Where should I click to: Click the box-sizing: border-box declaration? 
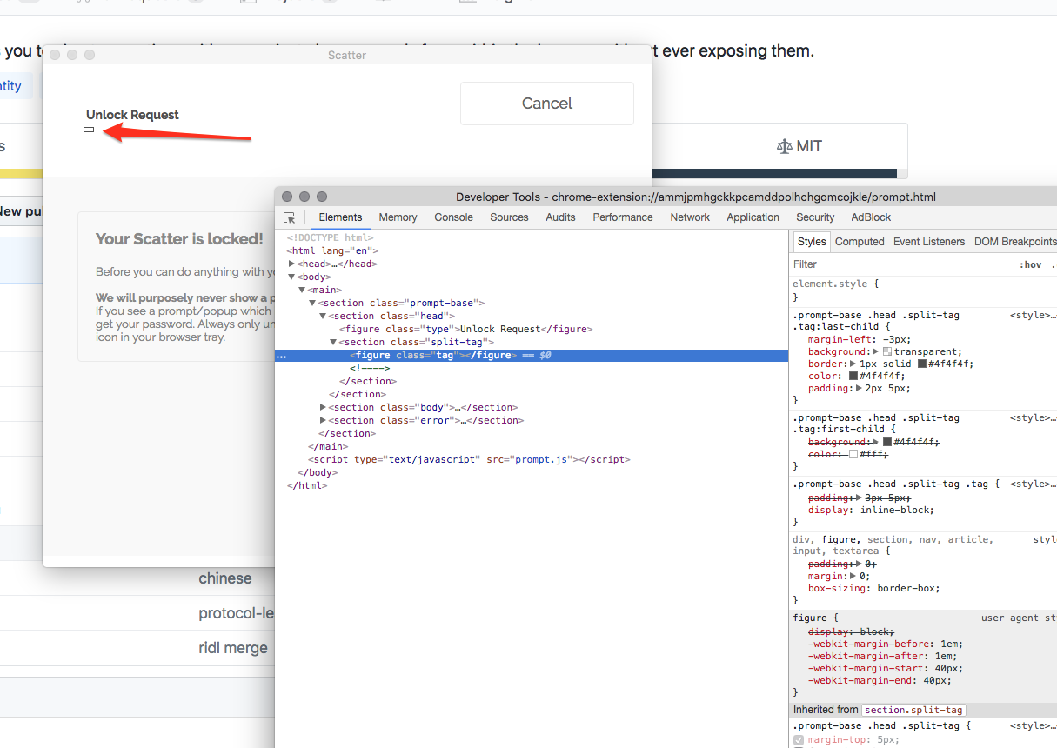pos(874,588)
